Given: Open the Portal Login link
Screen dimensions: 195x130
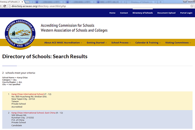Looking at the screenshot, I should [186, 13].
